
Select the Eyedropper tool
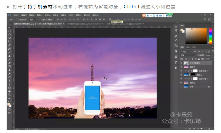click(x=9, y=45)
